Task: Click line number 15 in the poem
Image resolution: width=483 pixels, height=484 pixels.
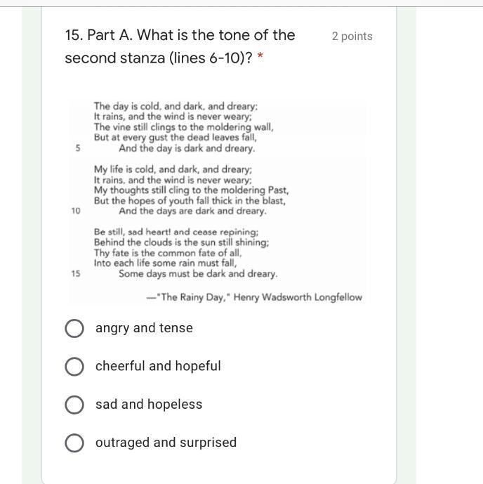Action: click(76, 273)
